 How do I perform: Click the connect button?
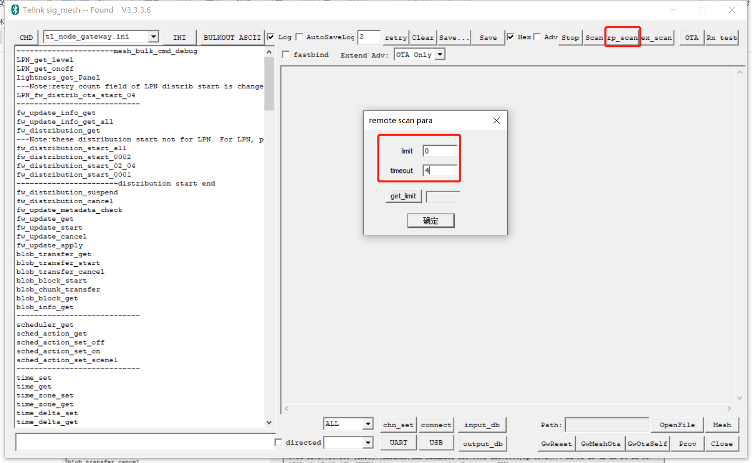(x=436, y=425)
